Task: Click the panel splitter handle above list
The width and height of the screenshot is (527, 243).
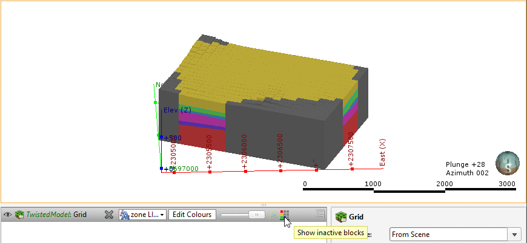Action: click(263, 205)
